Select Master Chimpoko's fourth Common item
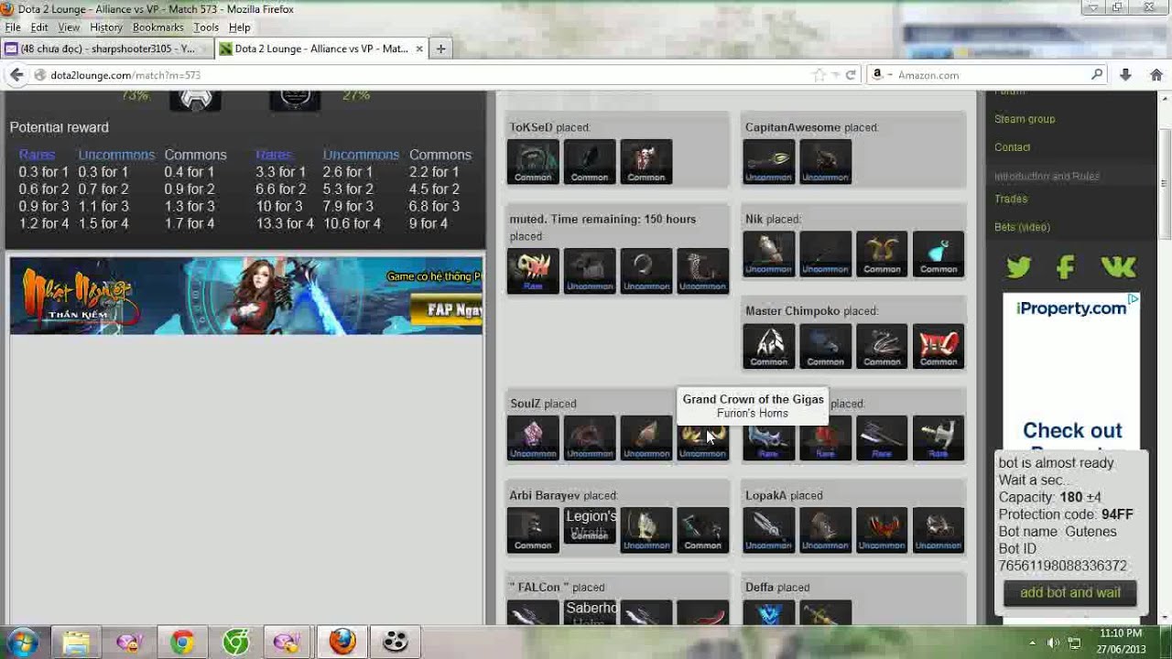Viewport: 1172px width, 659px height. tap(939, 347)
